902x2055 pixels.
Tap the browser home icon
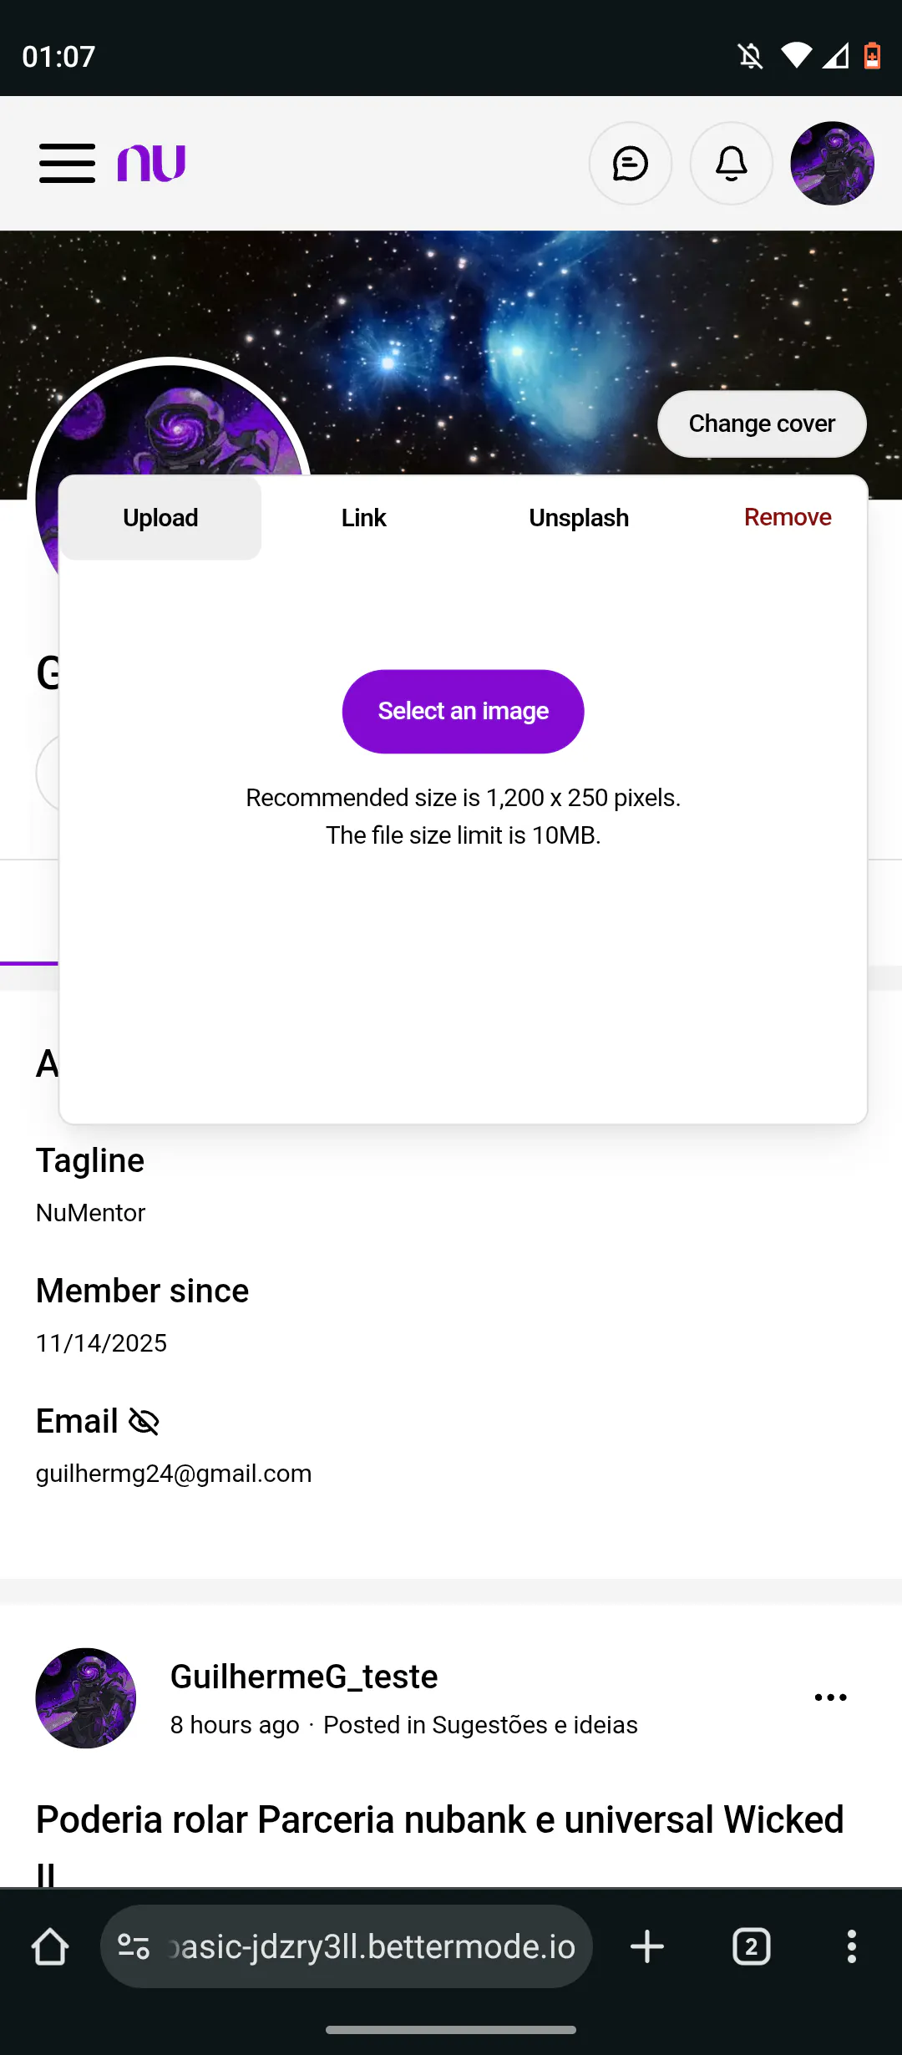50,1946
